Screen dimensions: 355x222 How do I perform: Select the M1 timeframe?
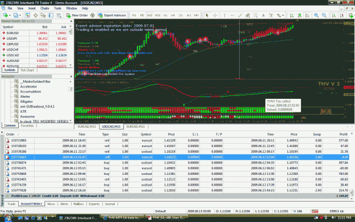pos(134,15)
